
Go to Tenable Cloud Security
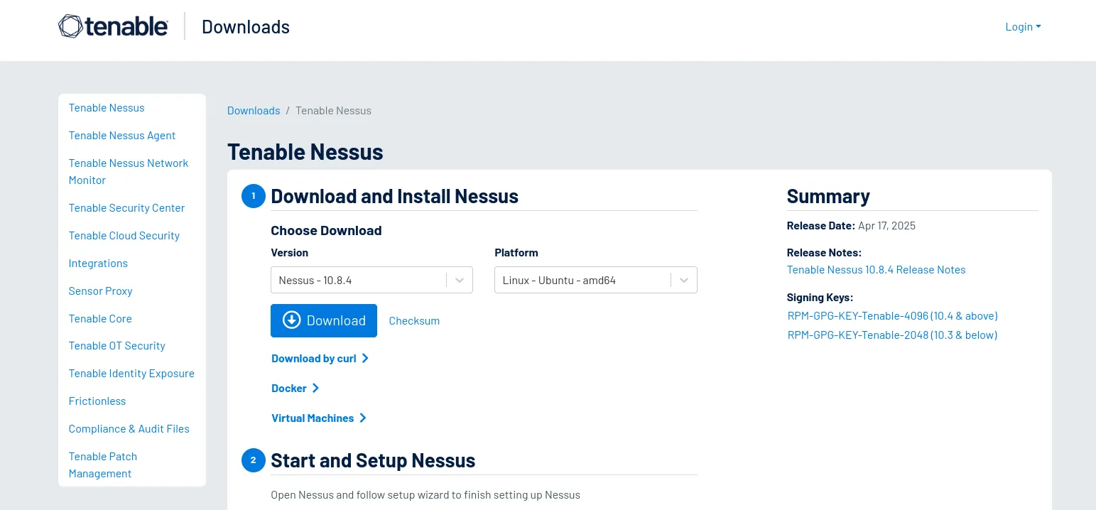124,236
